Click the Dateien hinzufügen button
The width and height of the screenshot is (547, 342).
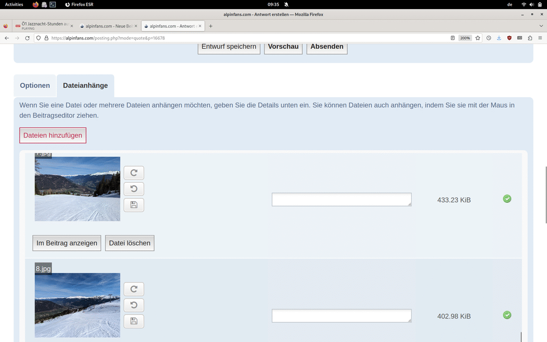point(53,135)
